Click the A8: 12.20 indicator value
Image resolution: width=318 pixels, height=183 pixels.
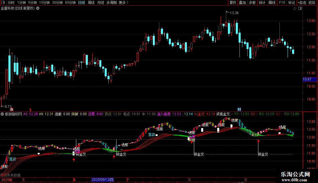tap(30, 114)
